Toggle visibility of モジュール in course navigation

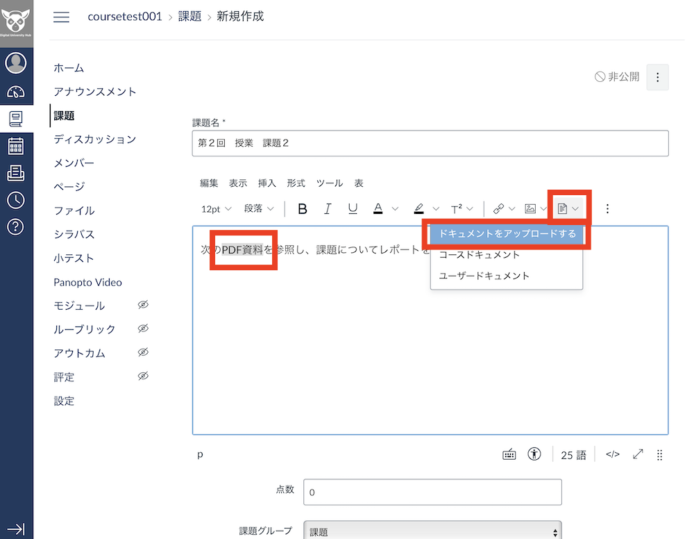[x=143, y=306]
